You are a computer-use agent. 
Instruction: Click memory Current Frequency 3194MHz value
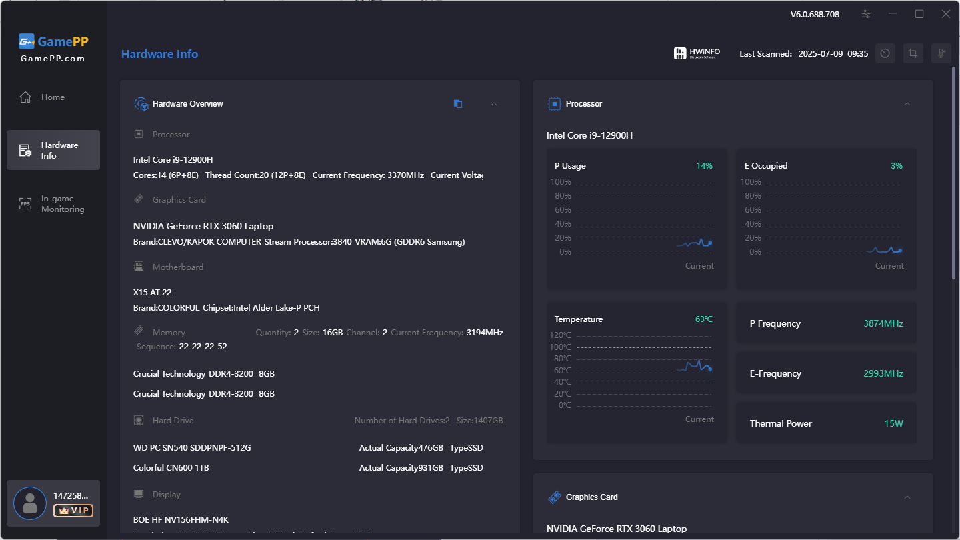coord(485,332)
